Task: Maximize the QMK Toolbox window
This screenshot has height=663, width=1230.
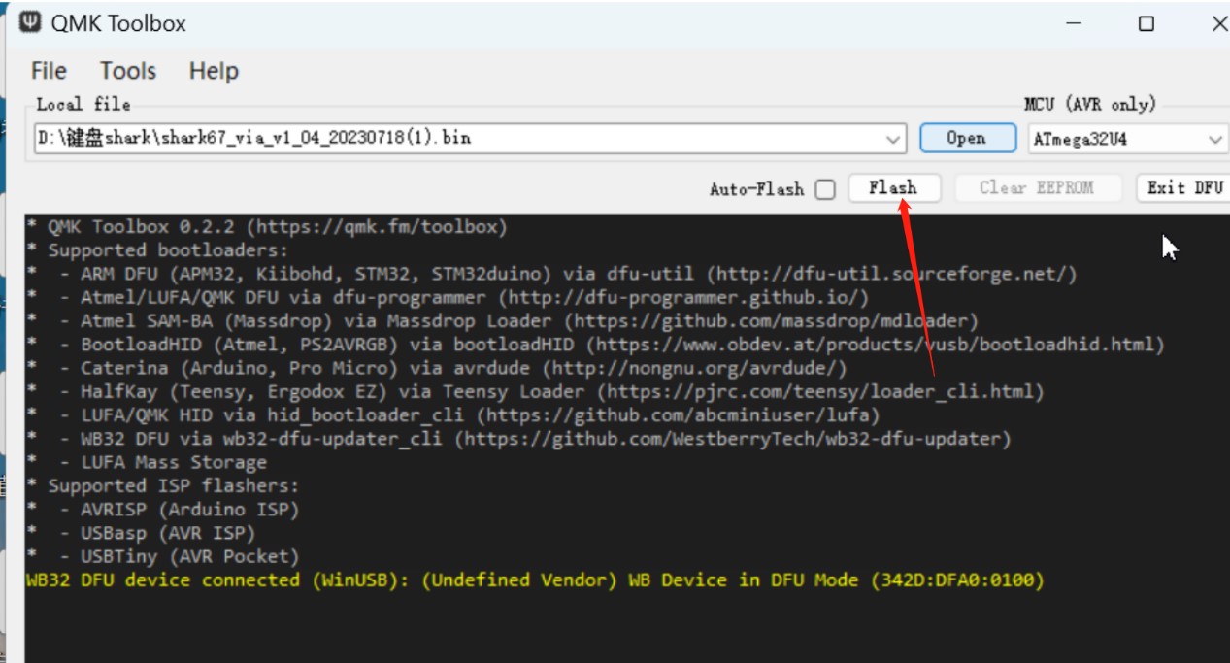Action: coord(1147,24)
